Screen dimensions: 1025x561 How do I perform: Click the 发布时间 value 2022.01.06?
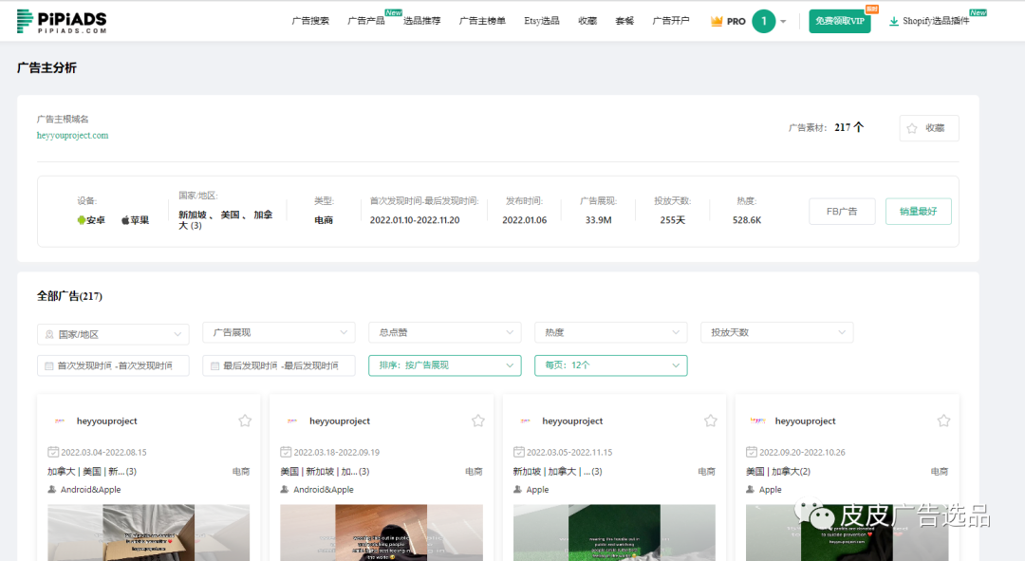pyautogui.click(x=524, y=220)
